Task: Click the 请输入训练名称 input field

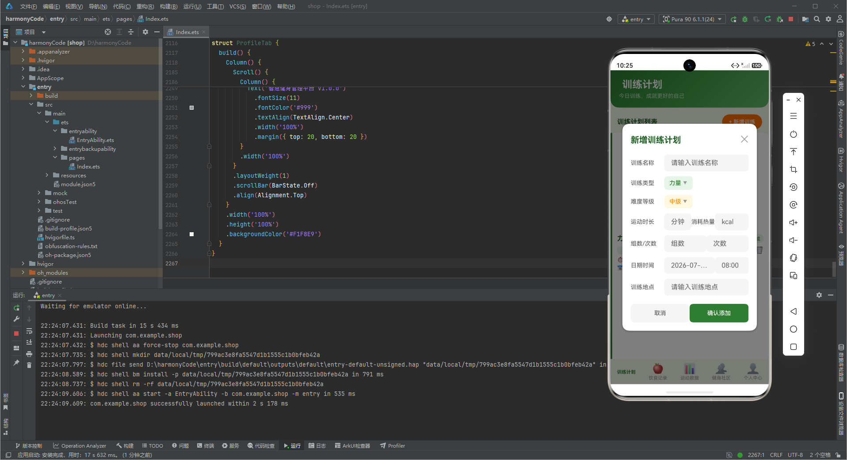Action: pyautogui.click(x=706, y=163)
